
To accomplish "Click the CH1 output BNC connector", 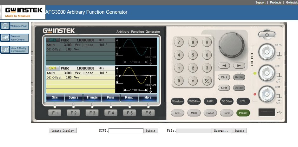I will 266,94.
